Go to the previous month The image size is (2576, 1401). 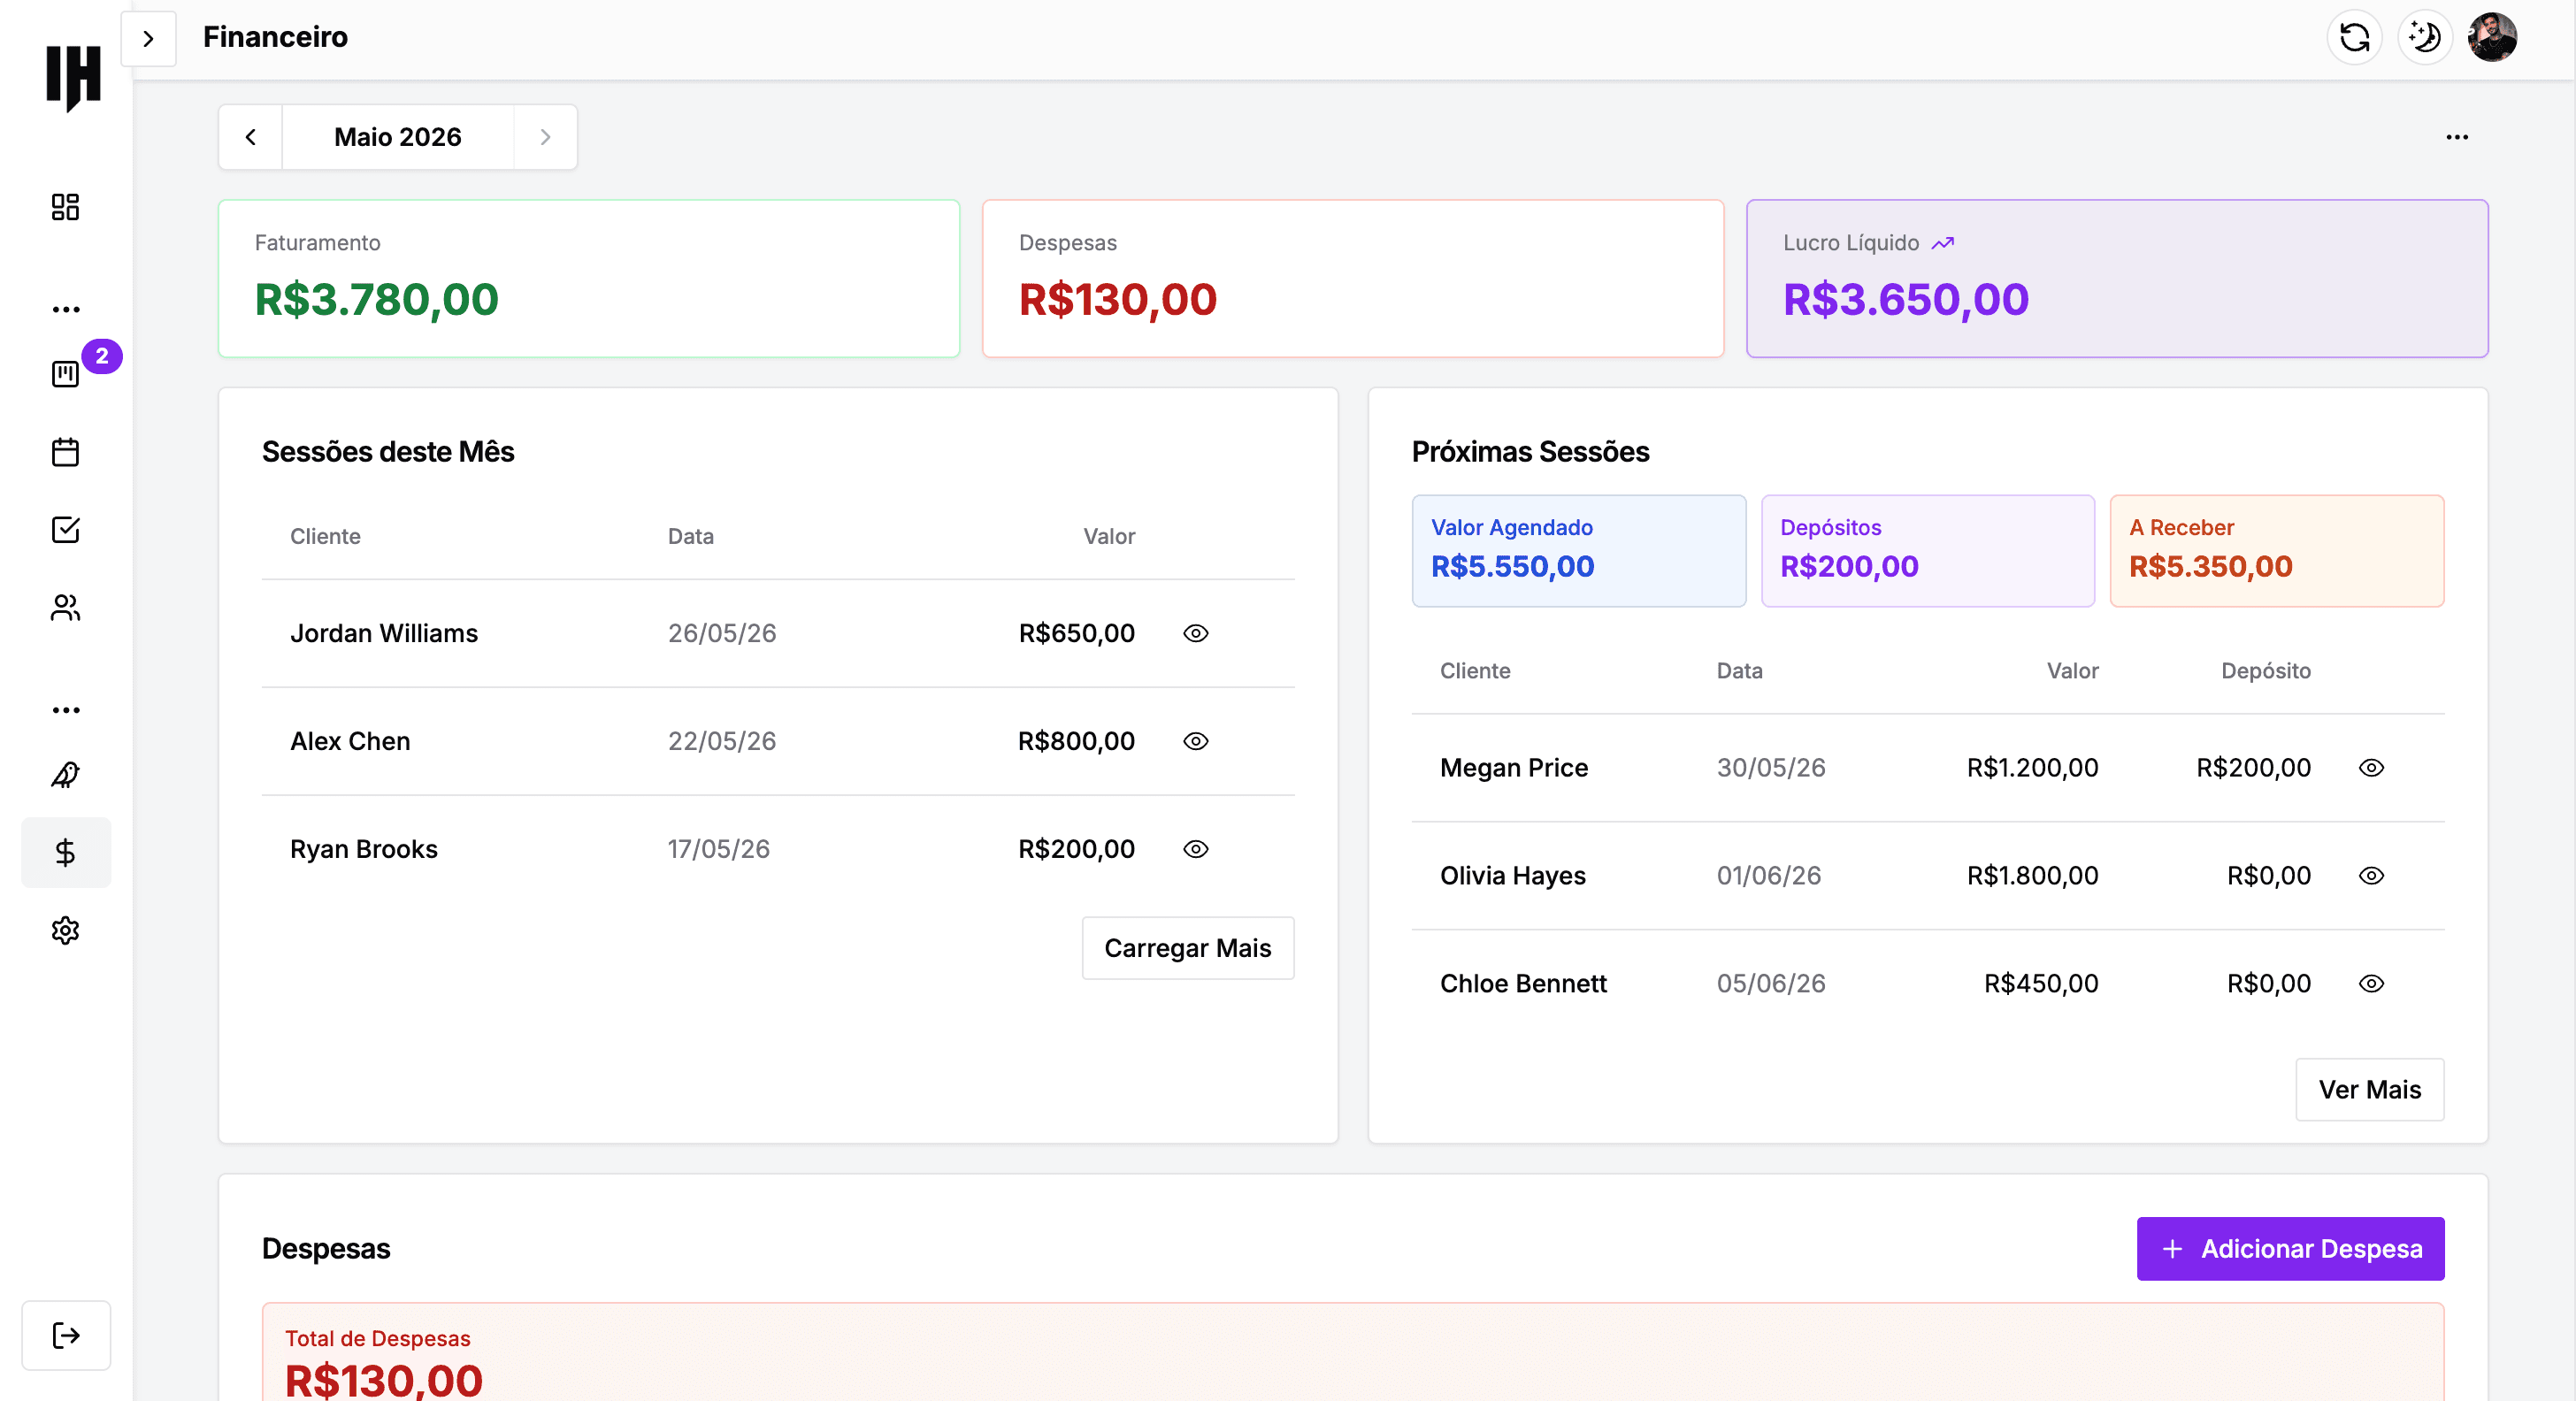(x=251, y=137)
